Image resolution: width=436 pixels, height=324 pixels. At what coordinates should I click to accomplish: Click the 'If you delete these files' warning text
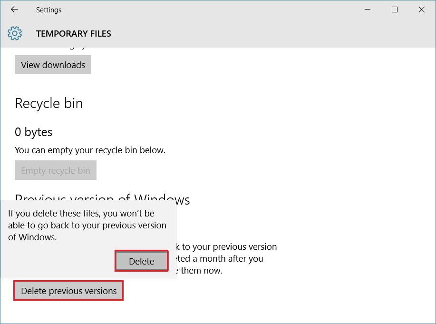point(87,225)
